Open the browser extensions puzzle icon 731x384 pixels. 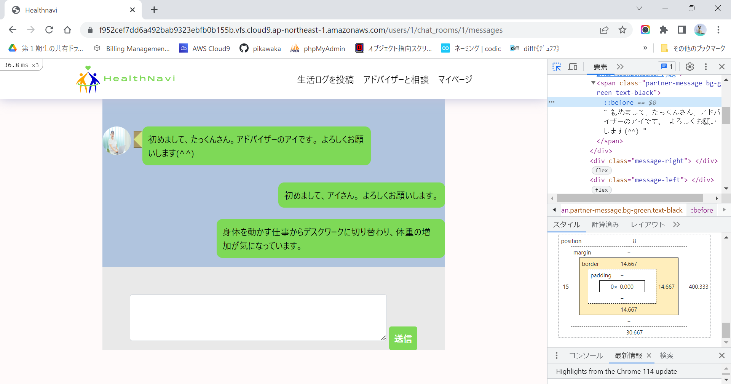point(664,30)
